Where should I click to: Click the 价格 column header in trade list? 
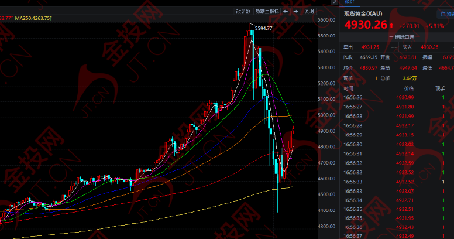408,88
